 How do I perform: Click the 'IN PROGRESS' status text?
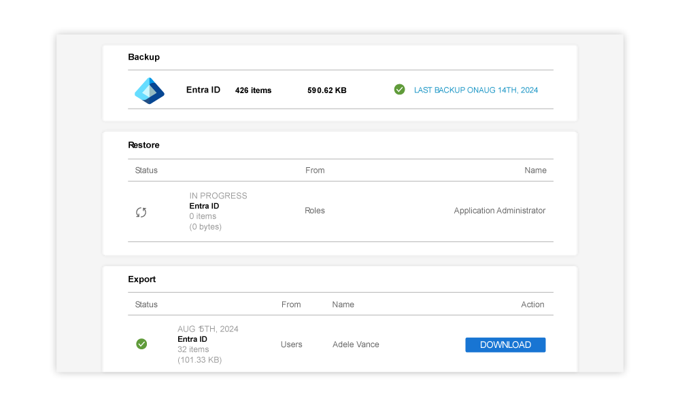218,196
